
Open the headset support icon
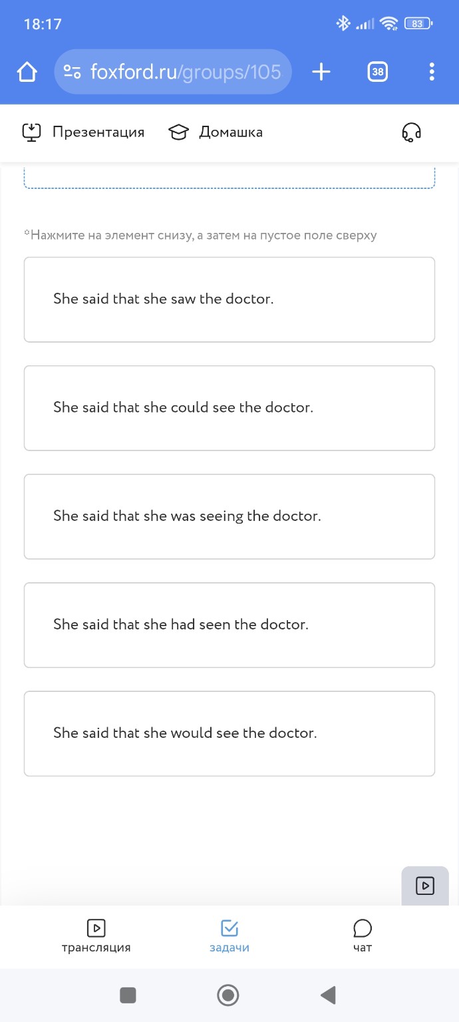(x=411, y=132)
